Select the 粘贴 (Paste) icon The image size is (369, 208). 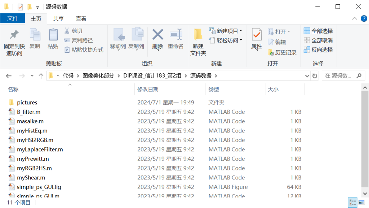(x=53, y=40)
